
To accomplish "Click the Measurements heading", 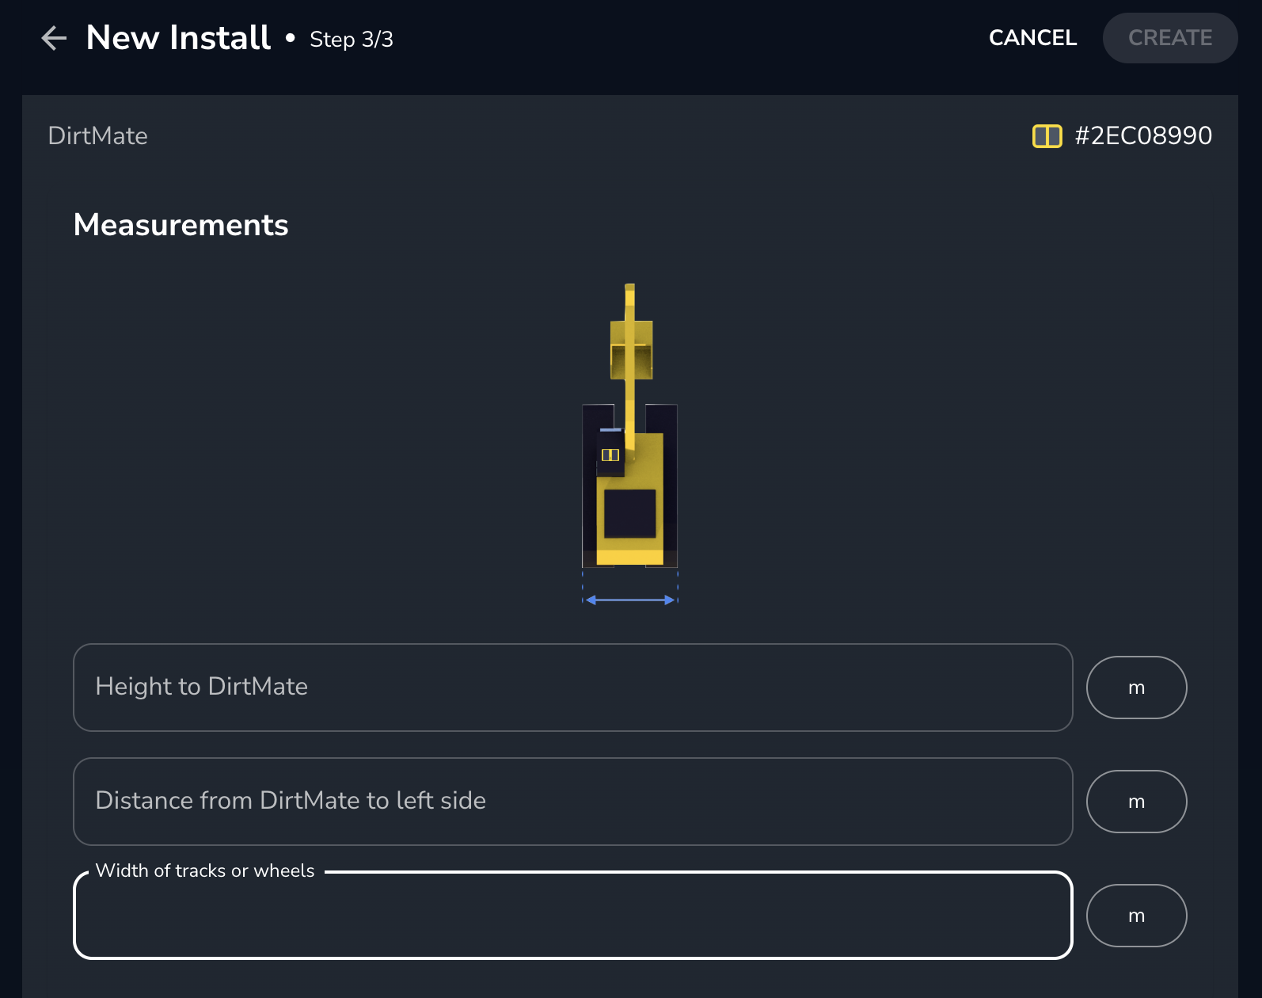I will coord(181,226).
